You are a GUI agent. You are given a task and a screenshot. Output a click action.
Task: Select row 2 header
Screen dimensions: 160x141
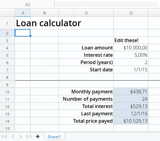7,33
